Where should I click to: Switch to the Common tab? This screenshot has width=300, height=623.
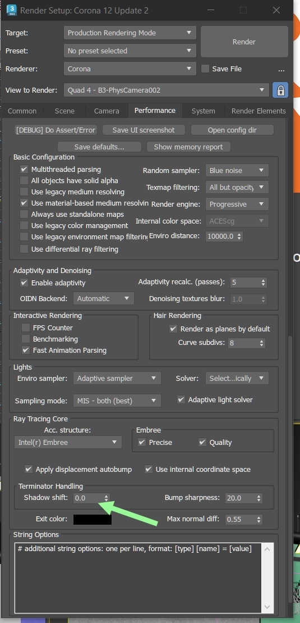(x=22, y=111)
